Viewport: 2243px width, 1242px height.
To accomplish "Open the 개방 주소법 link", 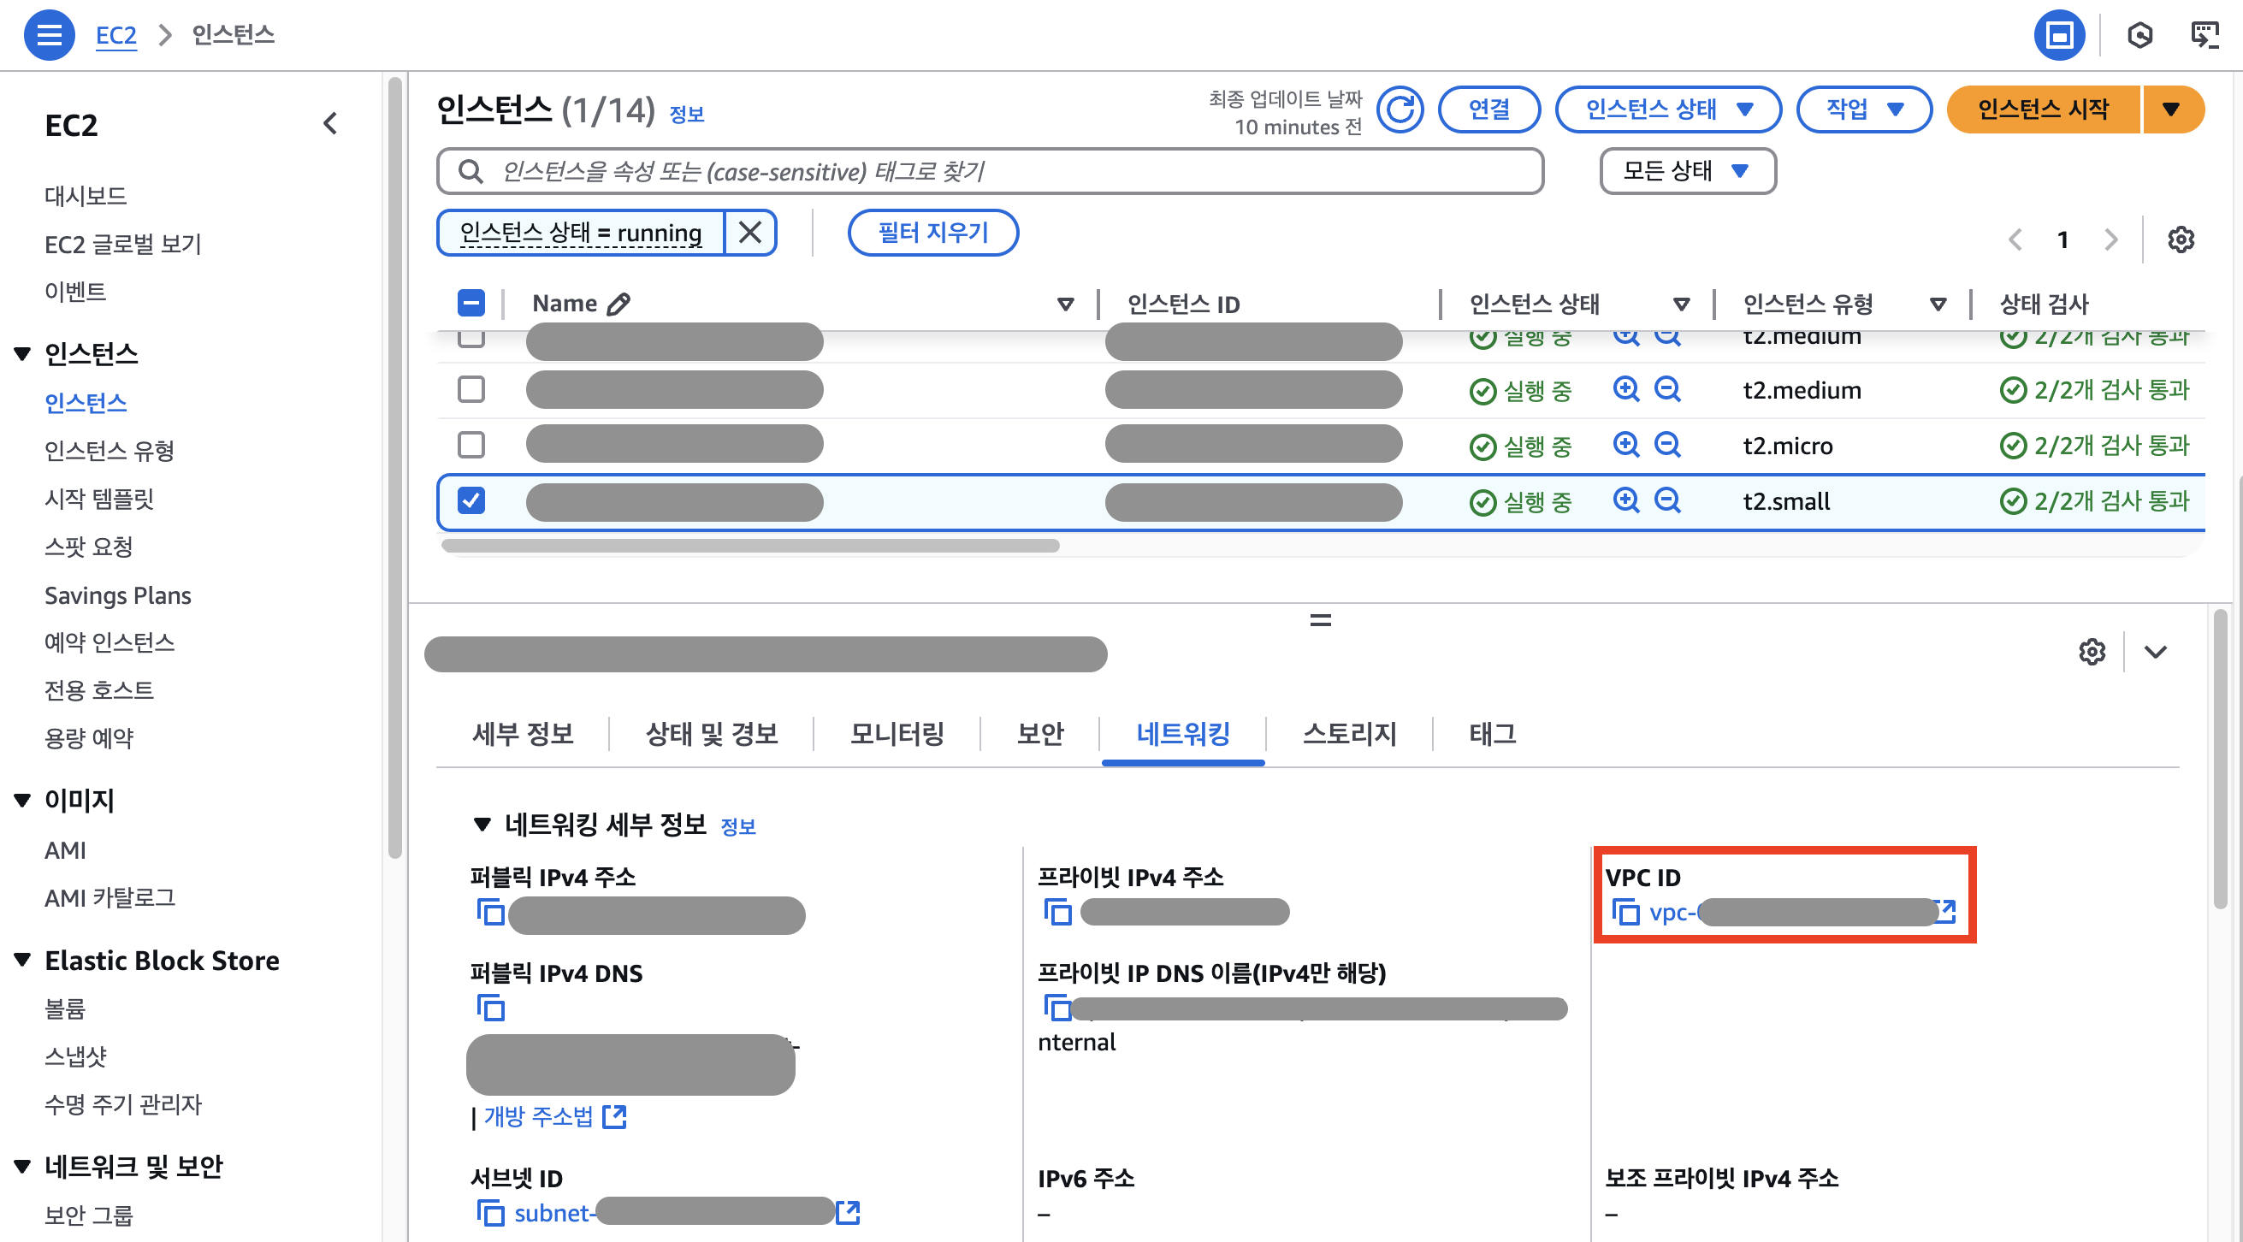I will click(x=554, y=1116).
